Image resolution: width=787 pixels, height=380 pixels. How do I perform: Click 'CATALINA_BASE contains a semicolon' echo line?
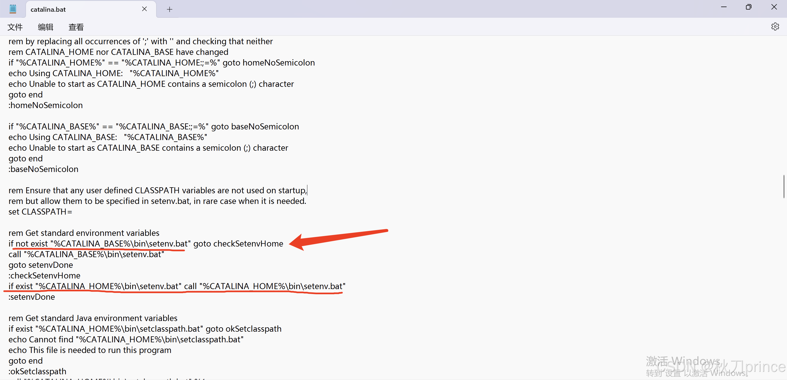148,148
